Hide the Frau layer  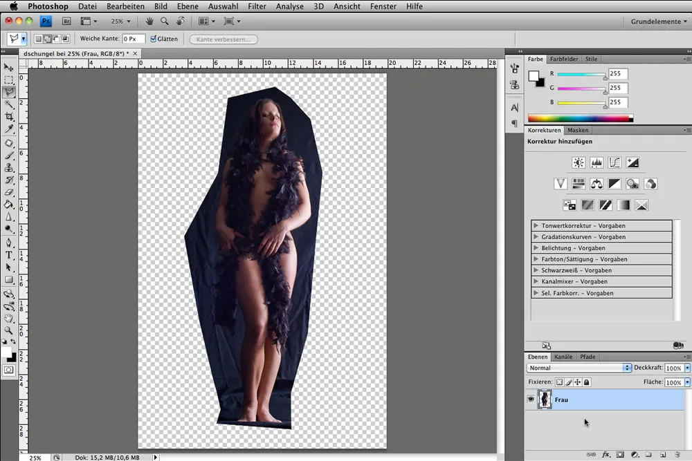point(531,399)
